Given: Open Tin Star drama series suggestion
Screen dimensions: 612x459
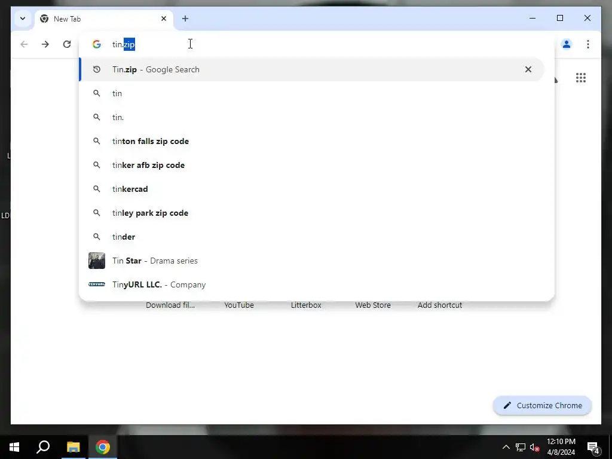Looking at the screenshot, I should 312,261.
